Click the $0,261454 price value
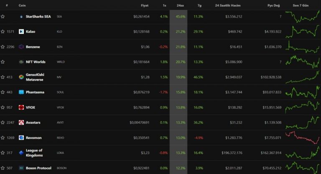Image resolution: width=321 pixels, height=174 pixels. click(141, 17)
